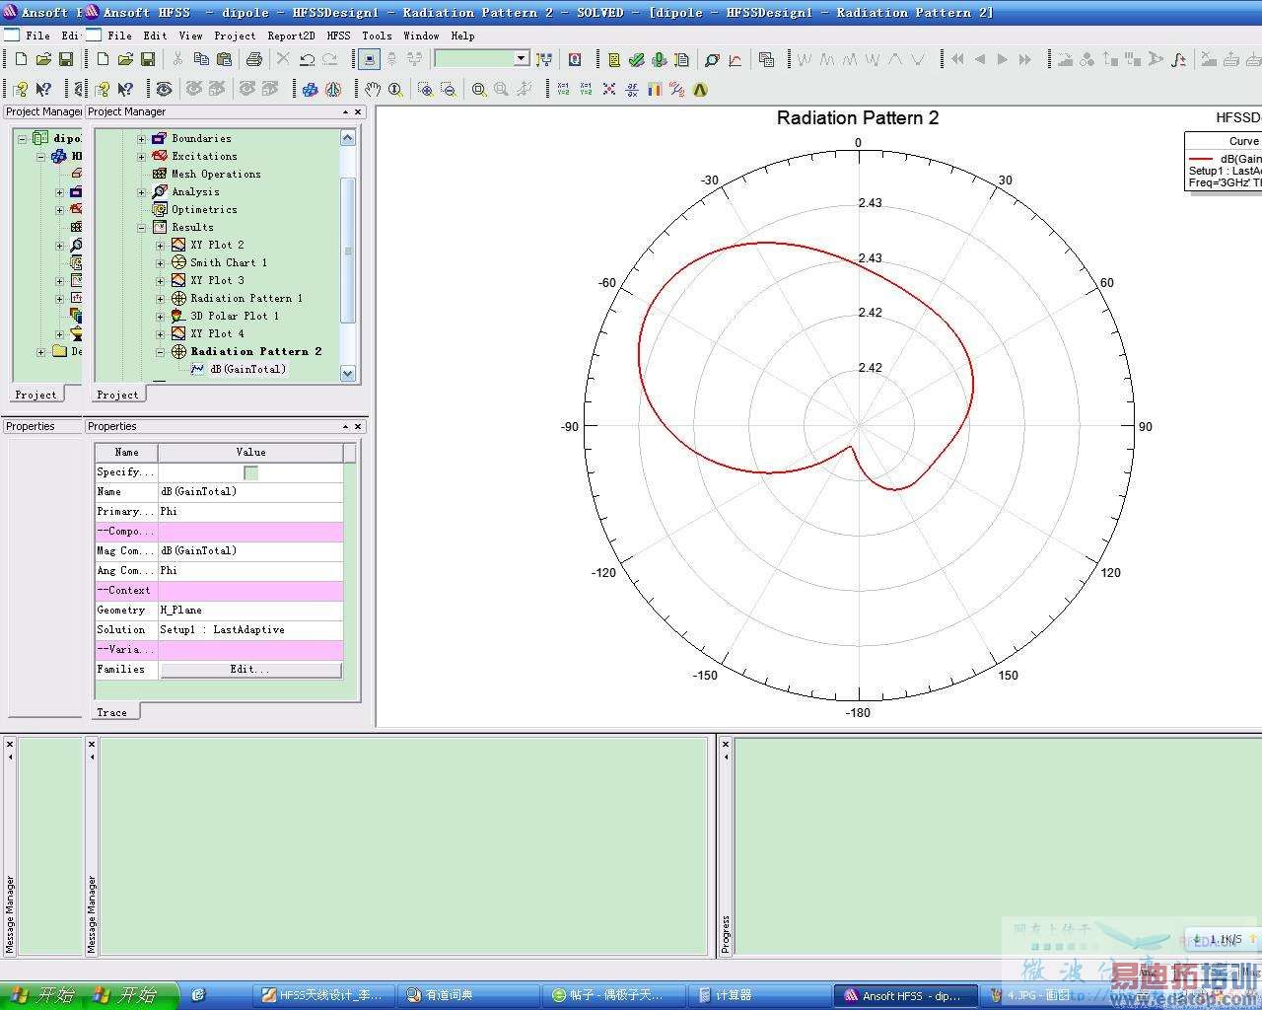Click the Families Edit... button

tap(250, 670)
